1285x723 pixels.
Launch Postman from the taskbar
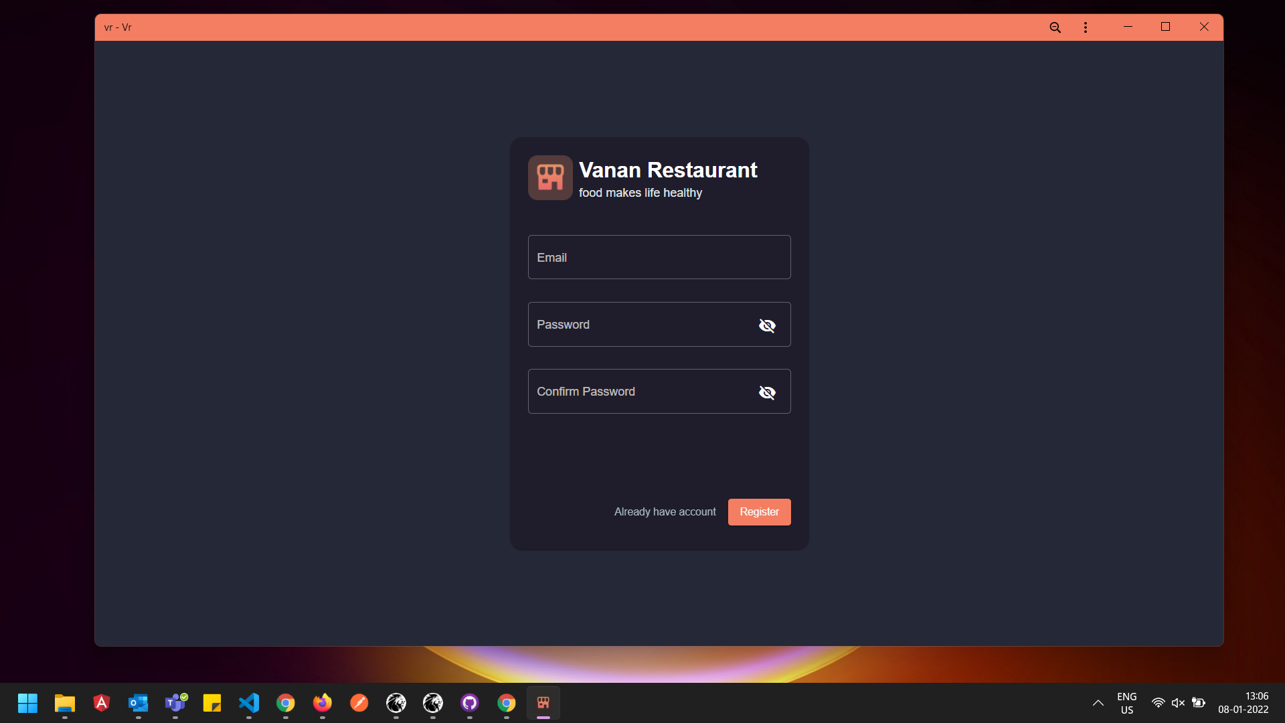click(x=359, y=703)
